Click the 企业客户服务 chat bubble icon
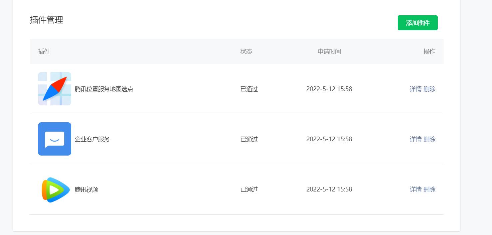The width and height of the screenshot is (492, 235). click(x=55, y=139)
